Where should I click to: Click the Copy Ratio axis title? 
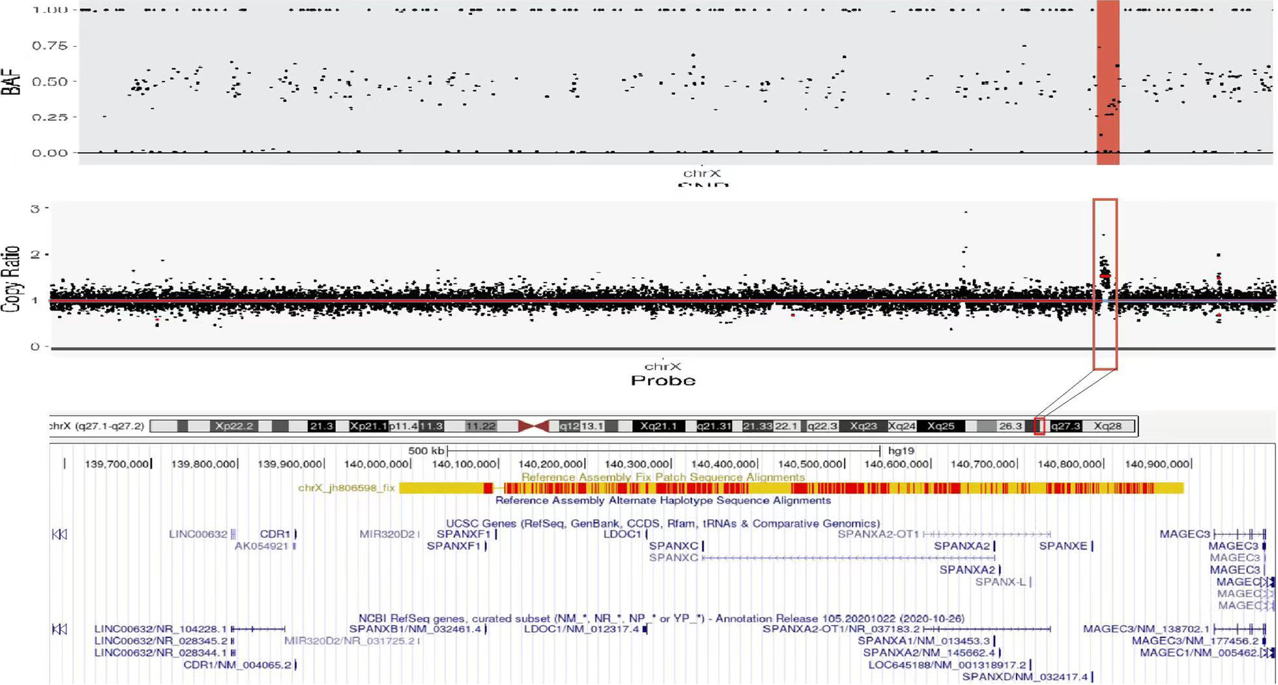(x=11, y=279)
